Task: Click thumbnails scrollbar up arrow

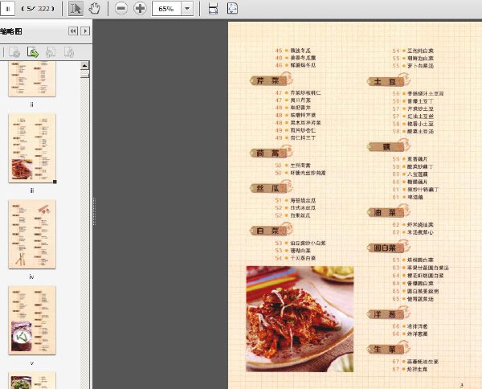Action: (x=84, y=65)
